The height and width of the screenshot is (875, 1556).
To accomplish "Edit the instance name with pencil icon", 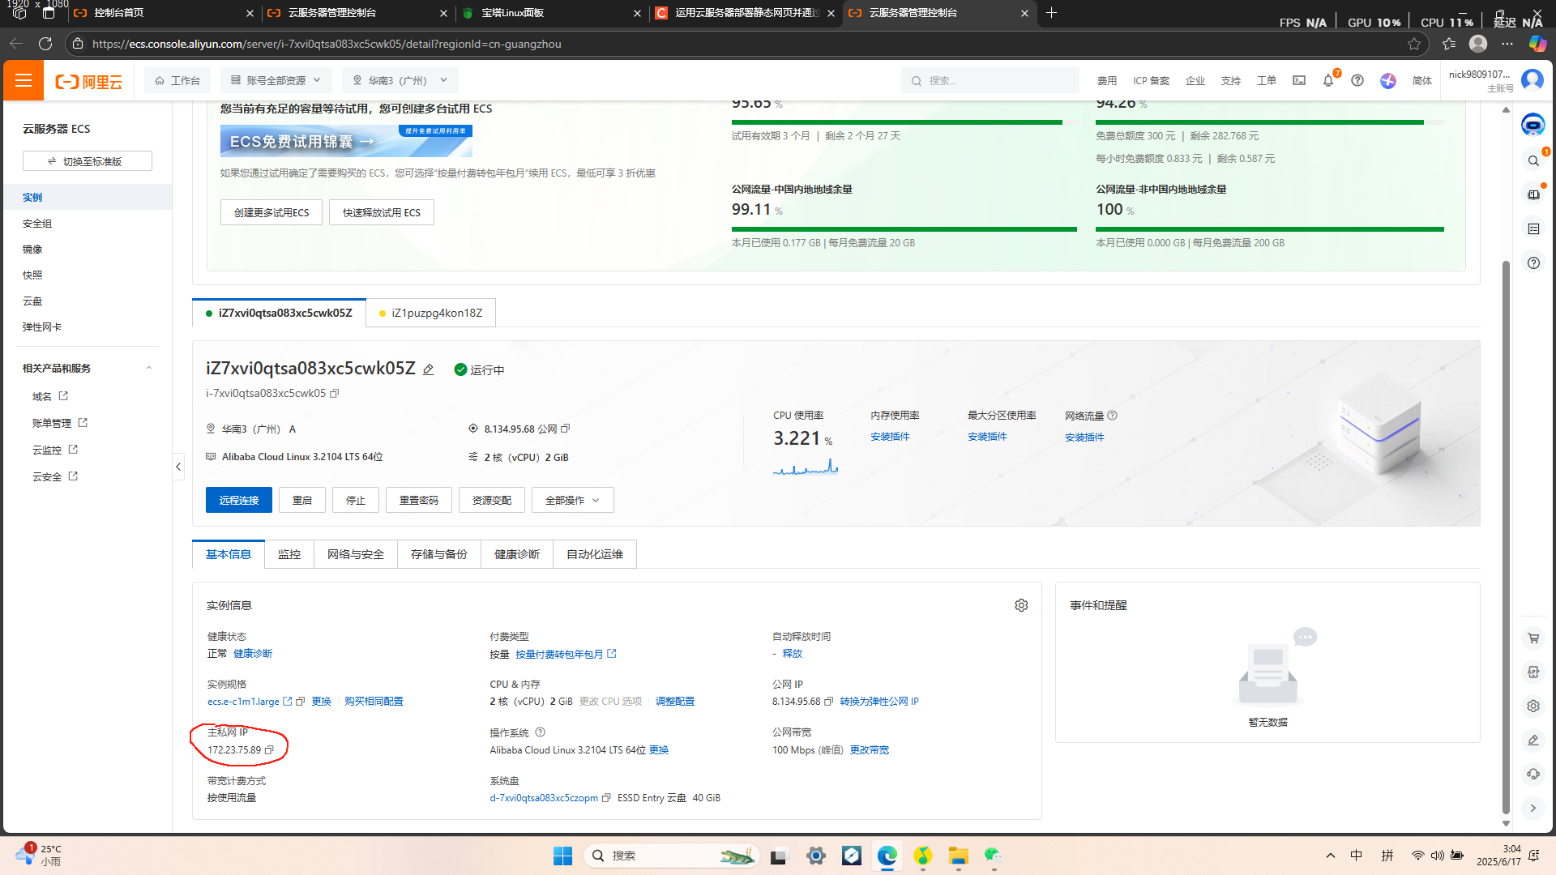I will click(x=429, y=369).
